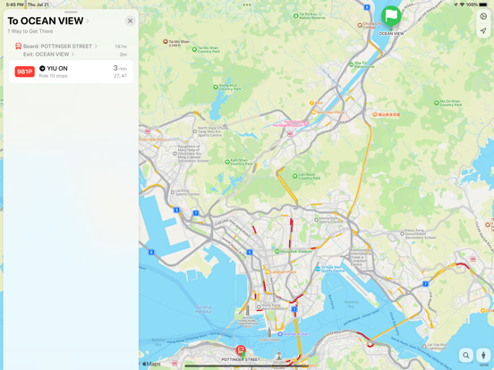Image resolution: width=494 pixels, height=370 pixels.
Task: Click the 147m walking distance value
Action: pyautogui.click(x=121, y=46)
